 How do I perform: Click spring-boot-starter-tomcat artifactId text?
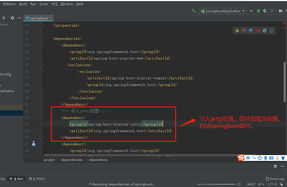click(139, 78)
